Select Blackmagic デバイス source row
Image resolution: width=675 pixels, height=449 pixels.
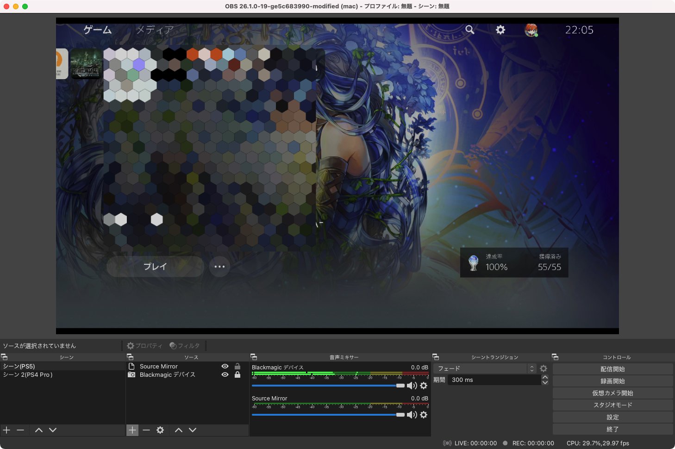187,374
